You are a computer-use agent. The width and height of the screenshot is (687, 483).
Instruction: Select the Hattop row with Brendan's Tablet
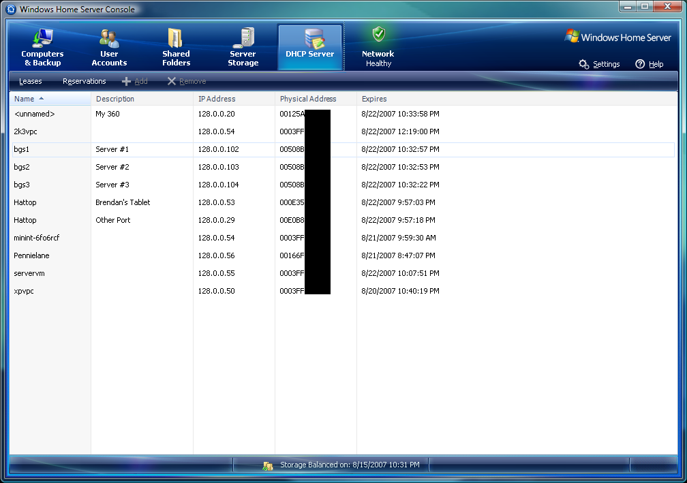coord(343,202)
